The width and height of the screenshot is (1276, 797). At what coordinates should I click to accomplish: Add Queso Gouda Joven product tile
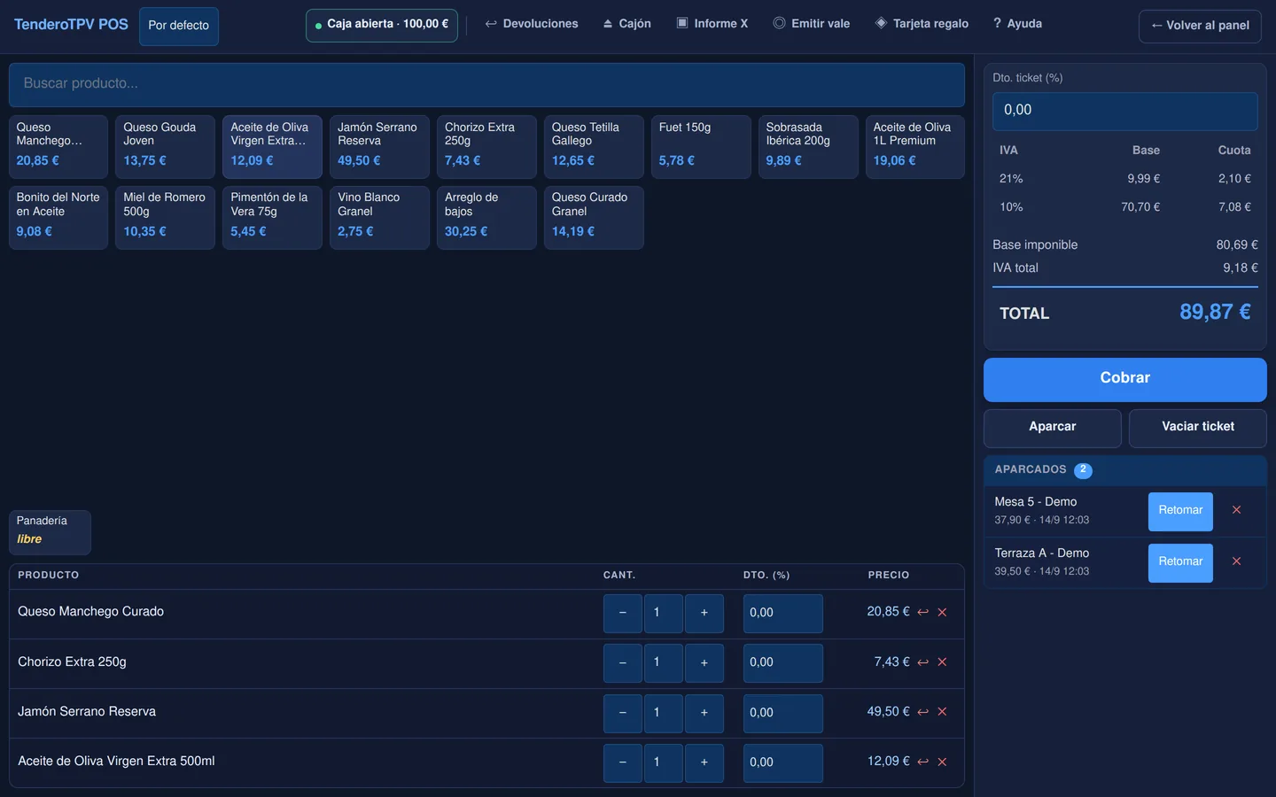166,147
